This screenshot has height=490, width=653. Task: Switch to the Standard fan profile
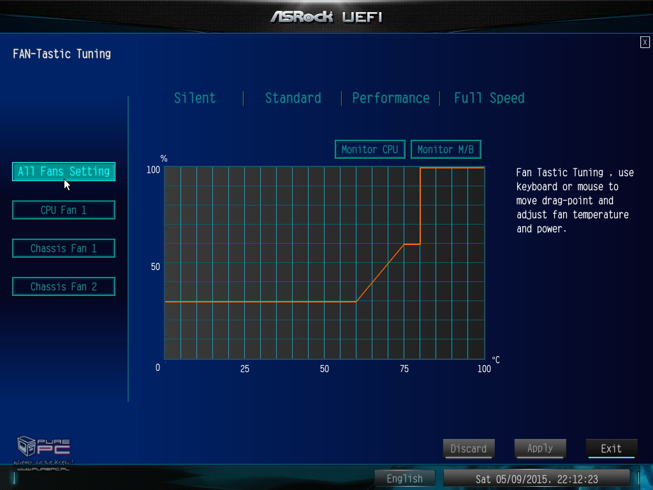pos(293,98)
